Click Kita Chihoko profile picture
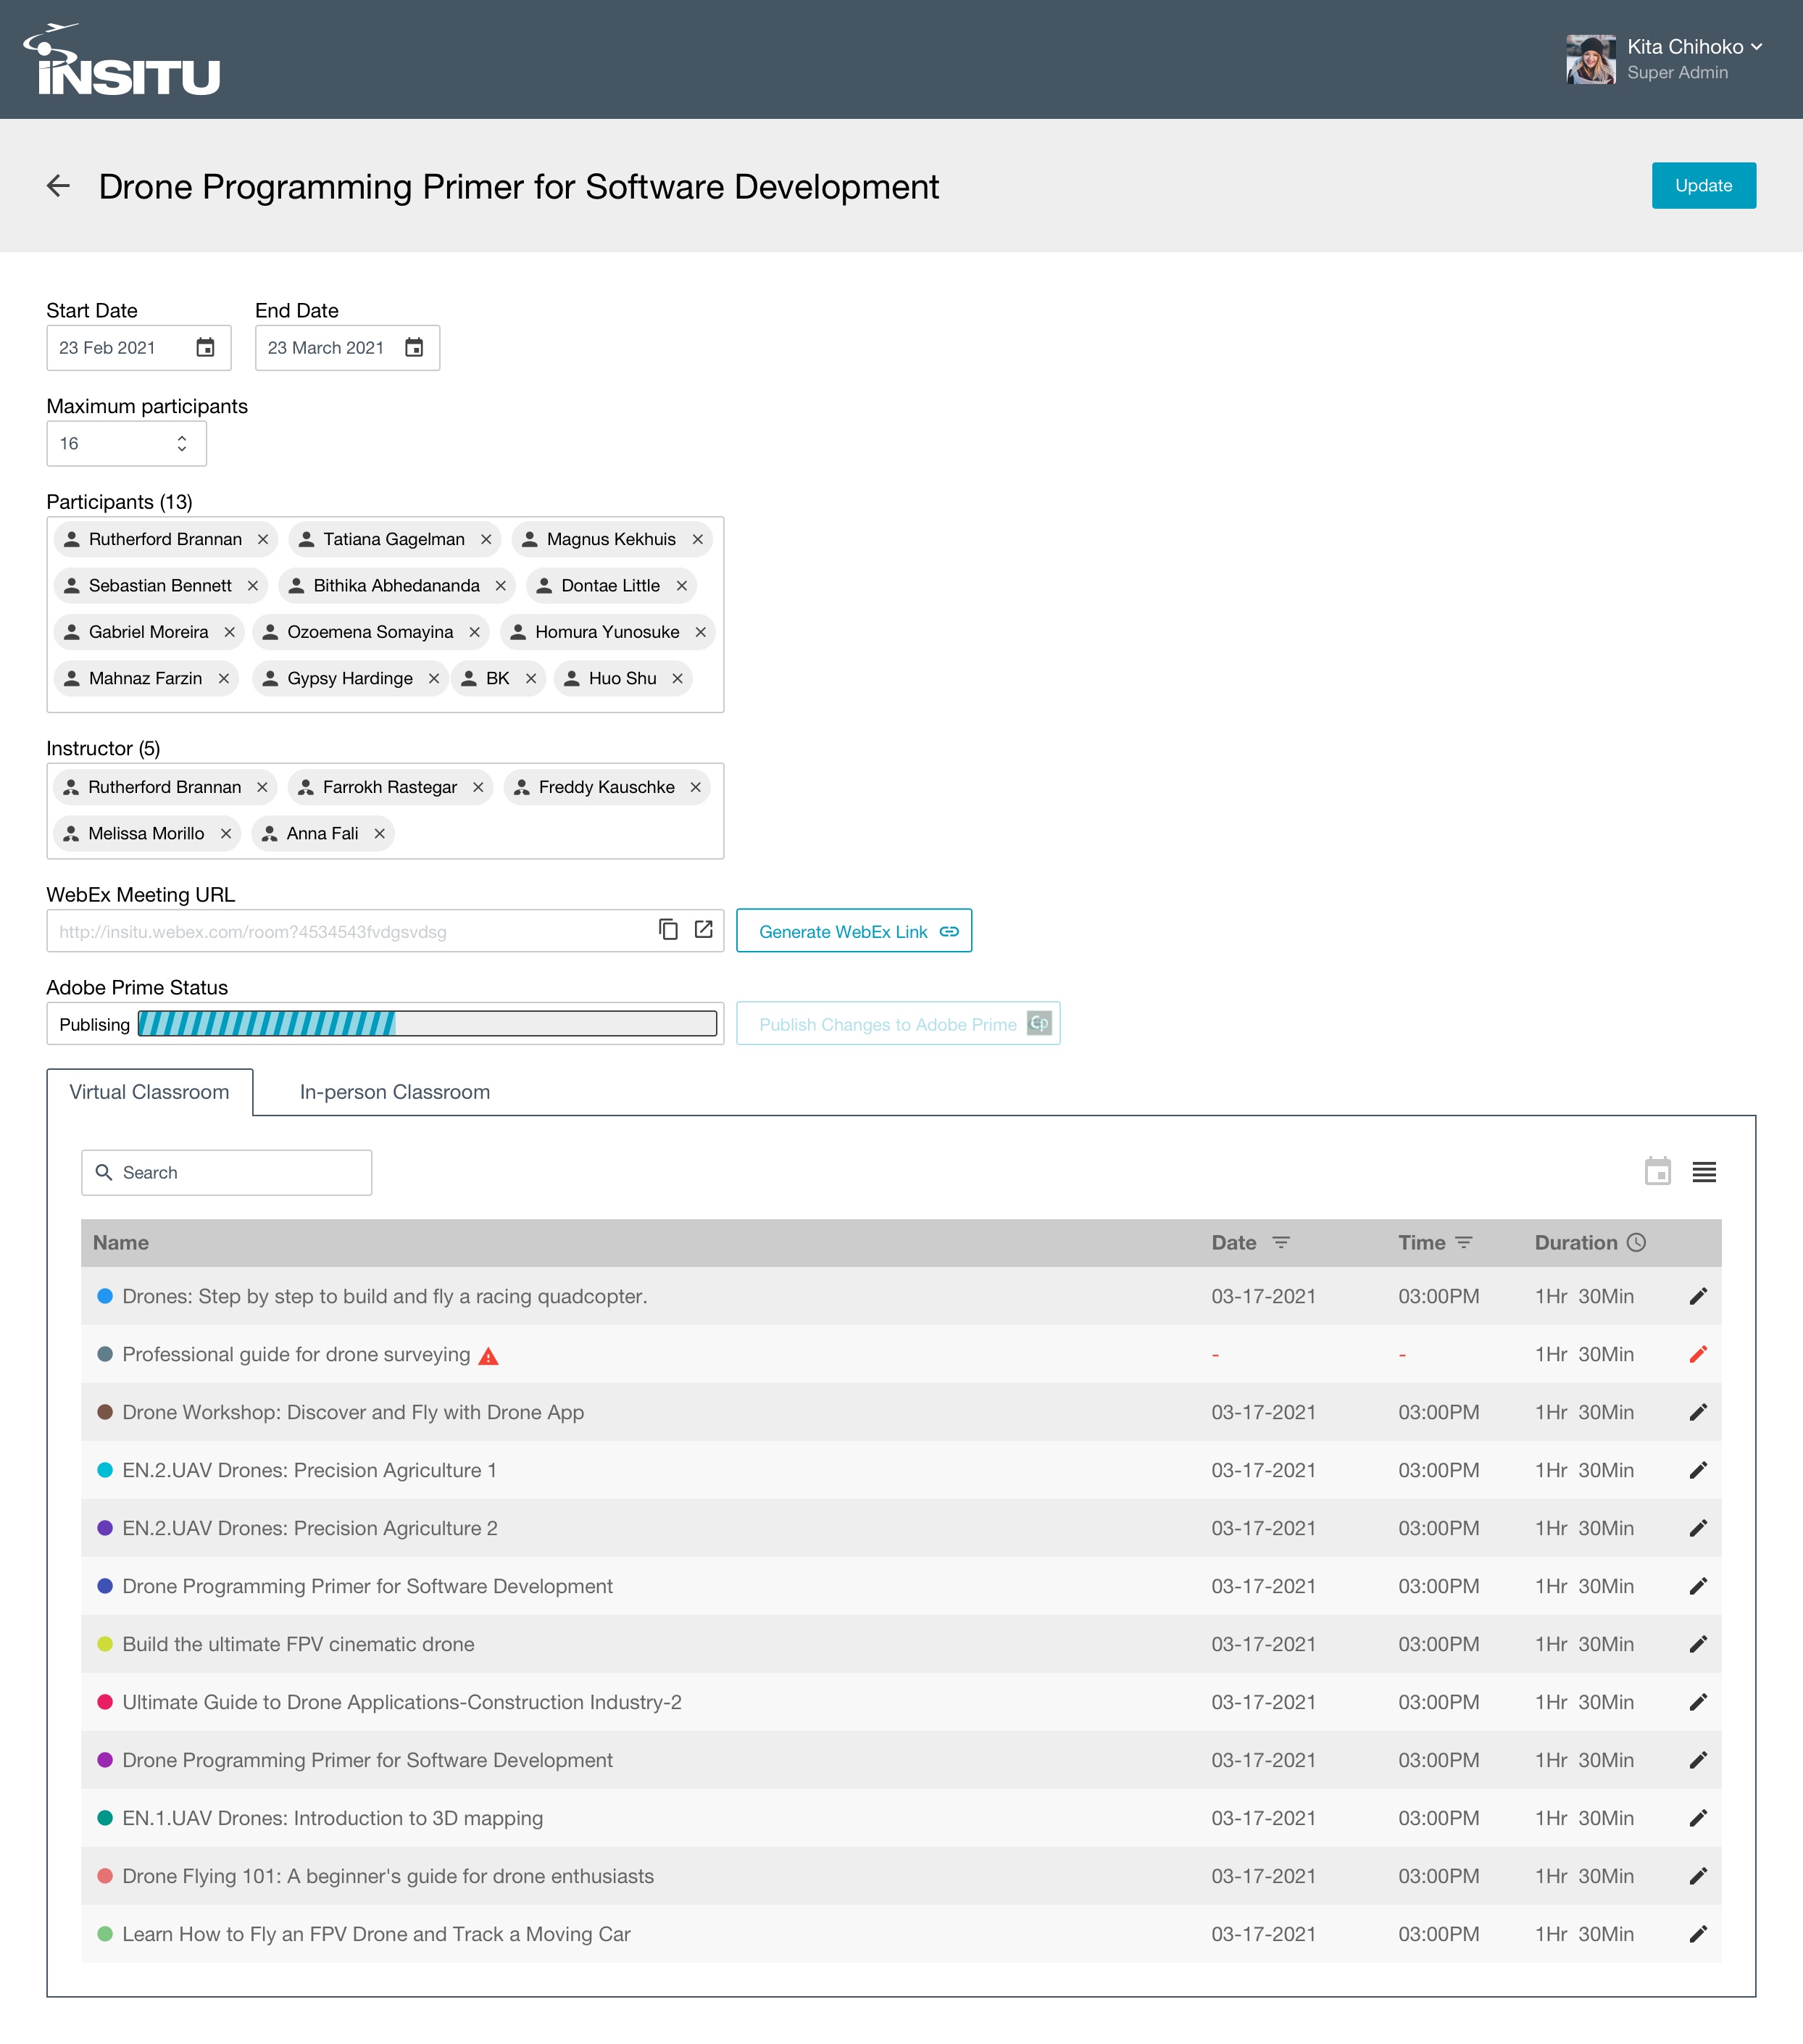 pyautogui.click(x=1590, y=60)
